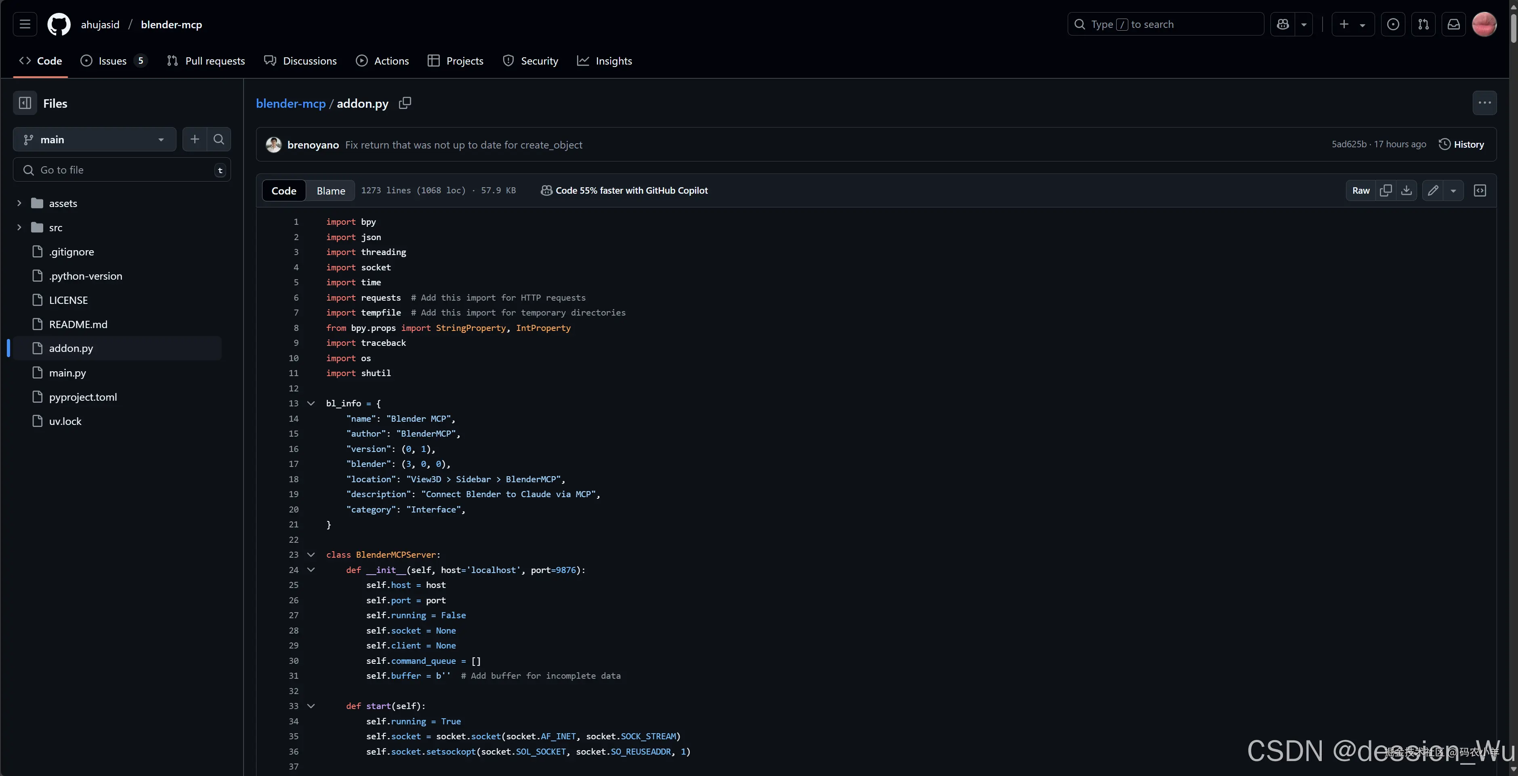Open the Pull requests tab
This screenshot has height=776, width=1518.
coord(206,61)
